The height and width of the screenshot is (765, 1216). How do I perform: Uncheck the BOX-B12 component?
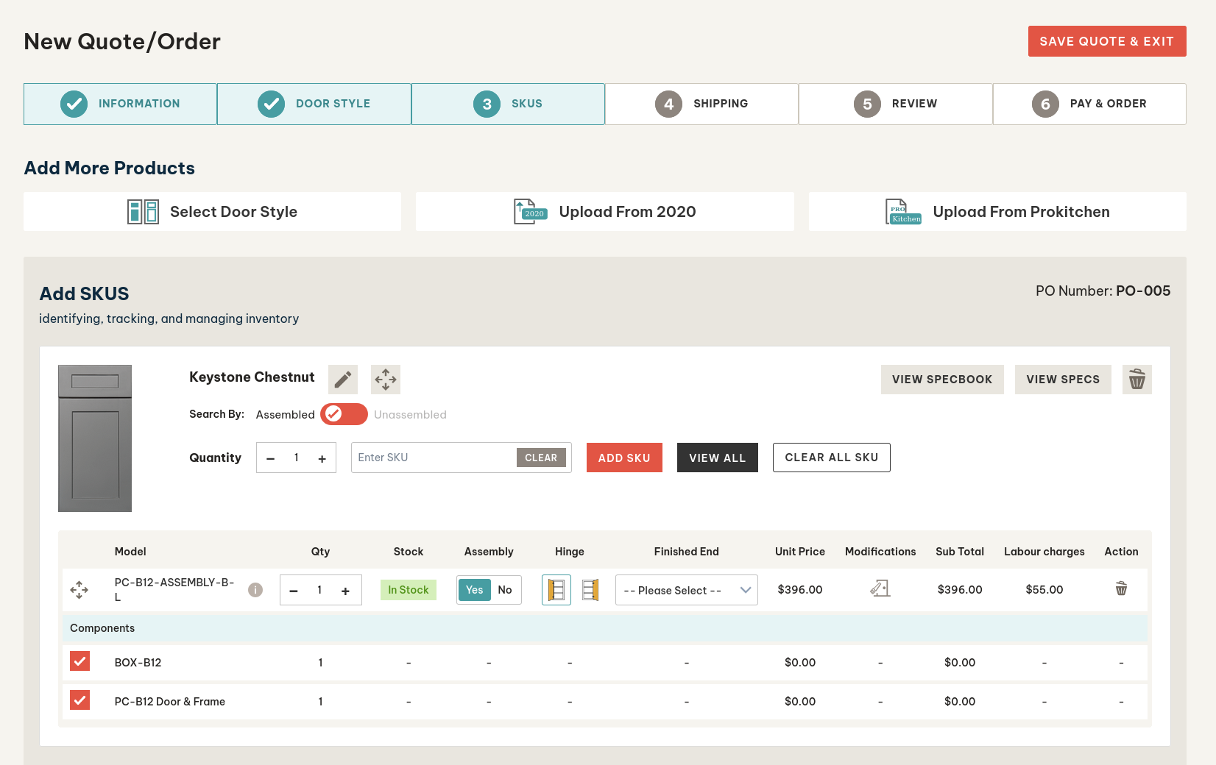tap(80, 661)
